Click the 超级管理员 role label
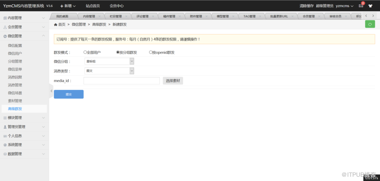Viewport: 380px width, 181px height. point(325,6)
